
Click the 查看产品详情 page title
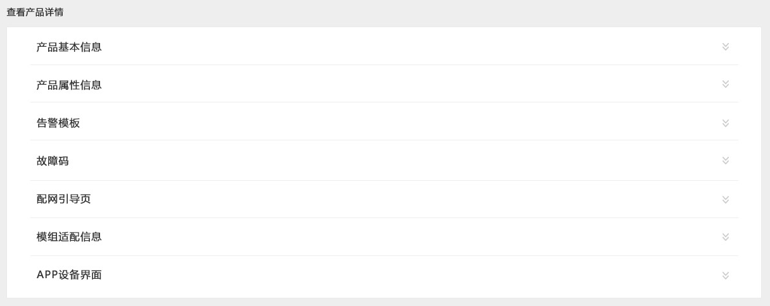tap(35, 12)
